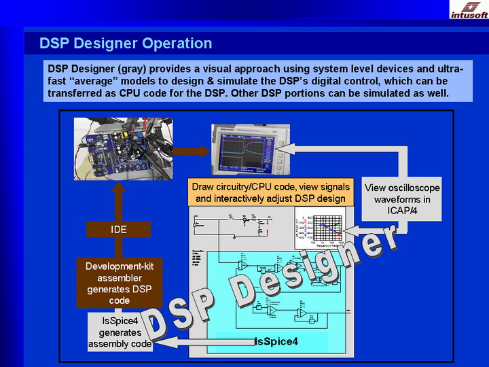Click the IsSpice4 label in cyan panel
This screenshot has width=489, height=367.
click(x=276, y=341)
